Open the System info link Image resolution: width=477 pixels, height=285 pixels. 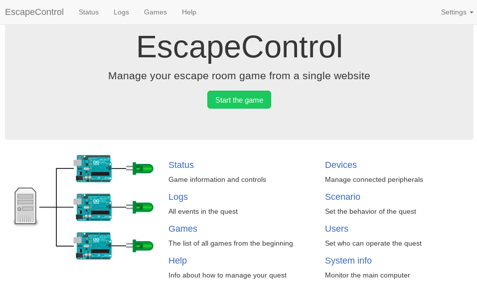point(348,261)
